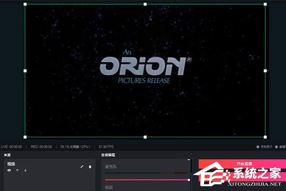Click the middle-left resize handle of the preview
Viewport: 286px width, 191px height.
pos(25,71)
